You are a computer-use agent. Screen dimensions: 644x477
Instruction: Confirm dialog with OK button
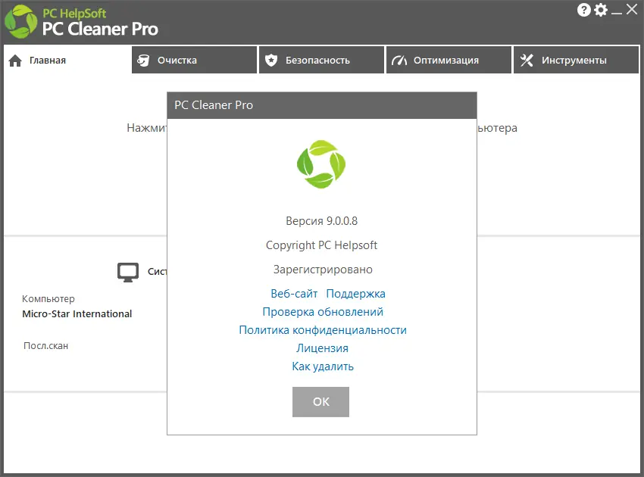[320, 402]
